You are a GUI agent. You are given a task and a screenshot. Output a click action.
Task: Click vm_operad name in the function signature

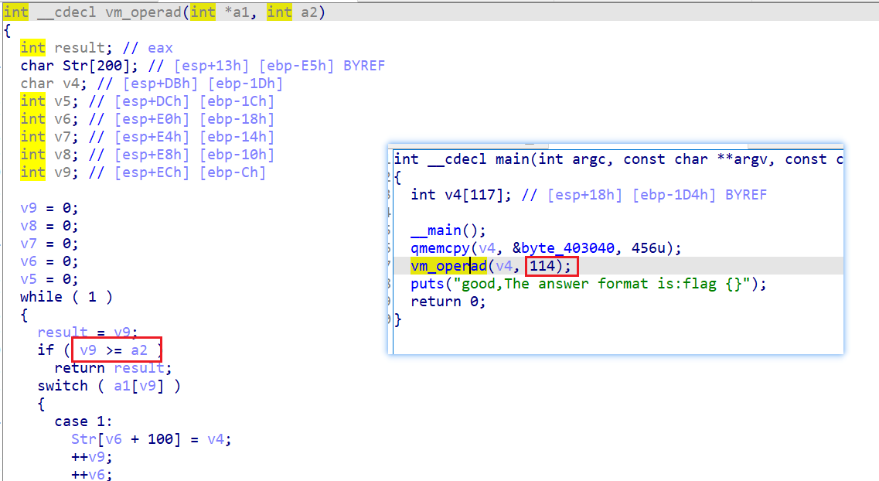pos(143,12)
